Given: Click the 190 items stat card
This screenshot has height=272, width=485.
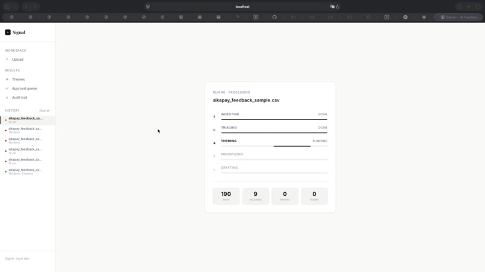Looking at the screenshot, I should (x=226, y=196).
